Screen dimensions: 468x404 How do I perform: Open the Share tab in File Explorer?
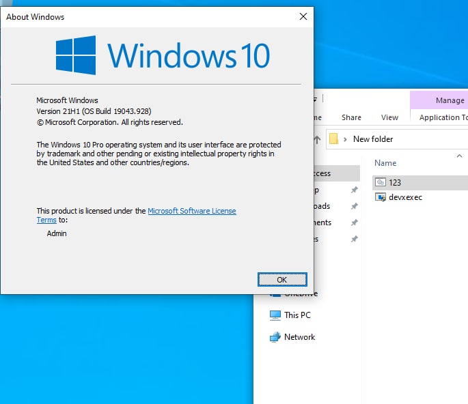351,117
